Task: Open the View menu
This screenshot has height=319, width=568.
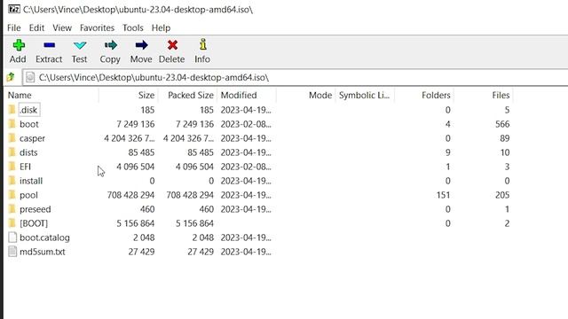Action: click(62, 27)
